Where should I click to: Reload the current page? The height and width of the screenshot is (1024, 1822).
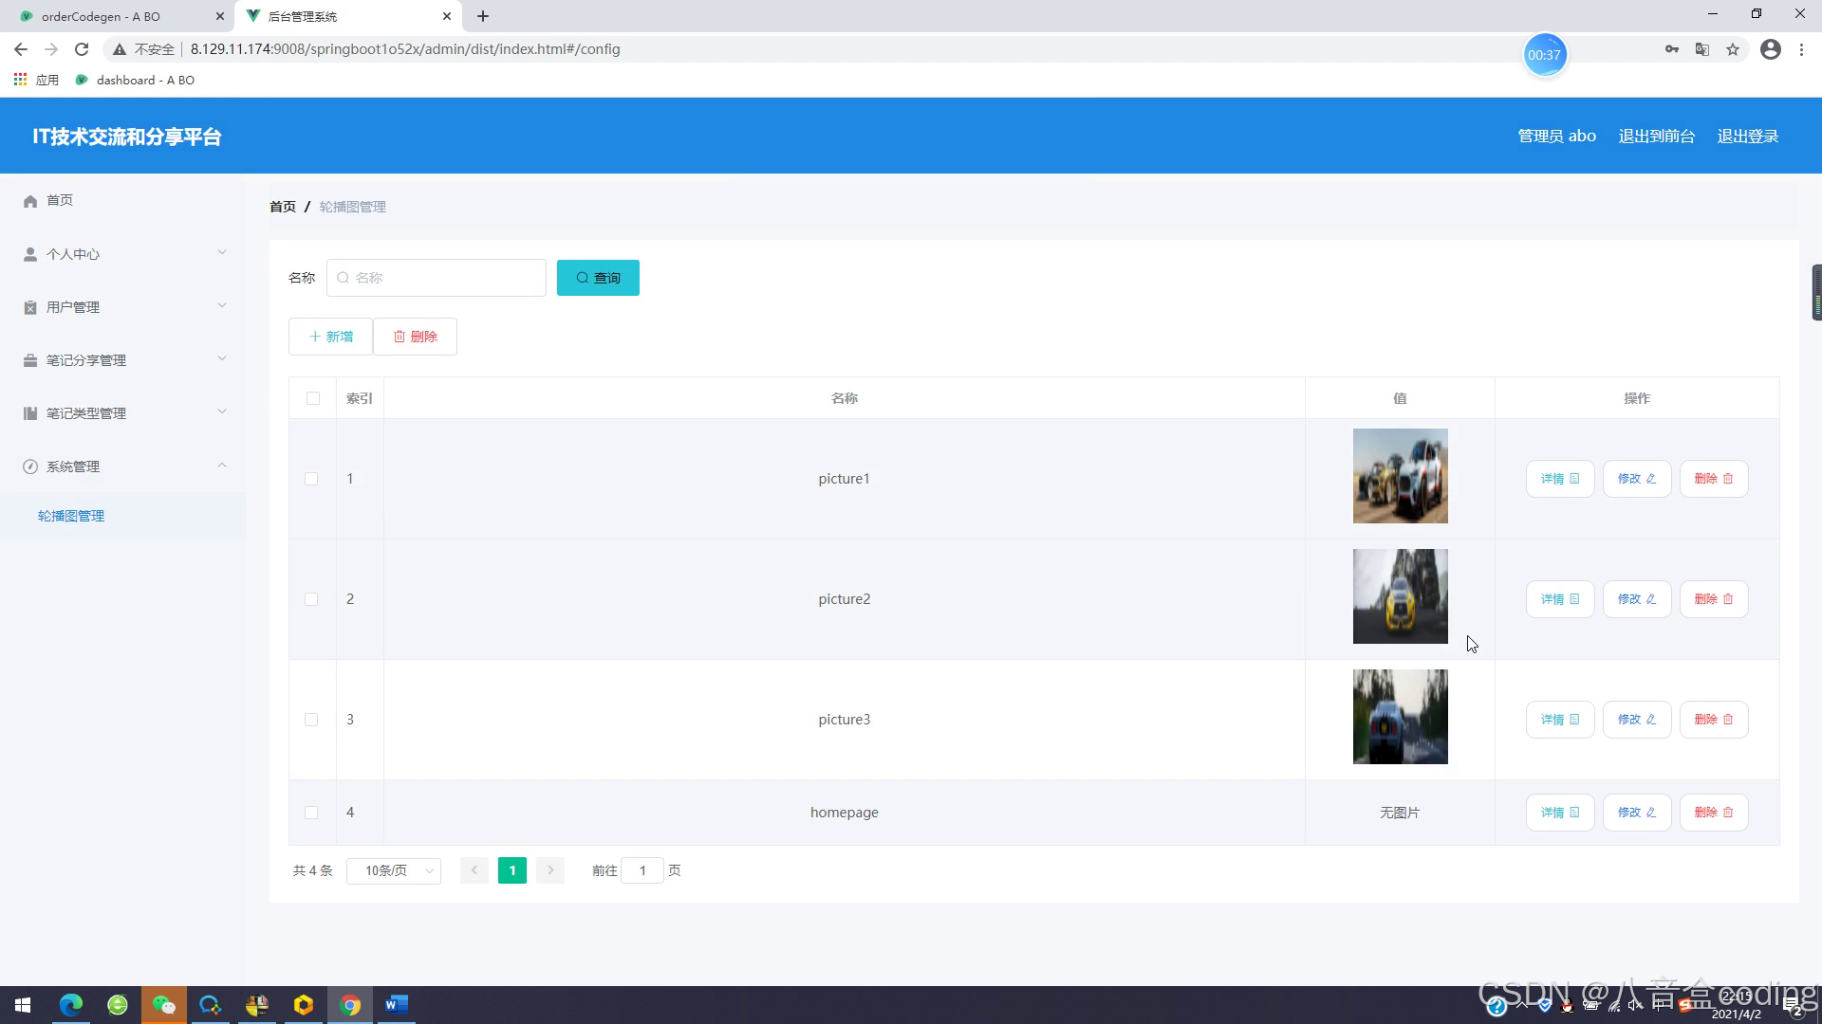point(82,49)
